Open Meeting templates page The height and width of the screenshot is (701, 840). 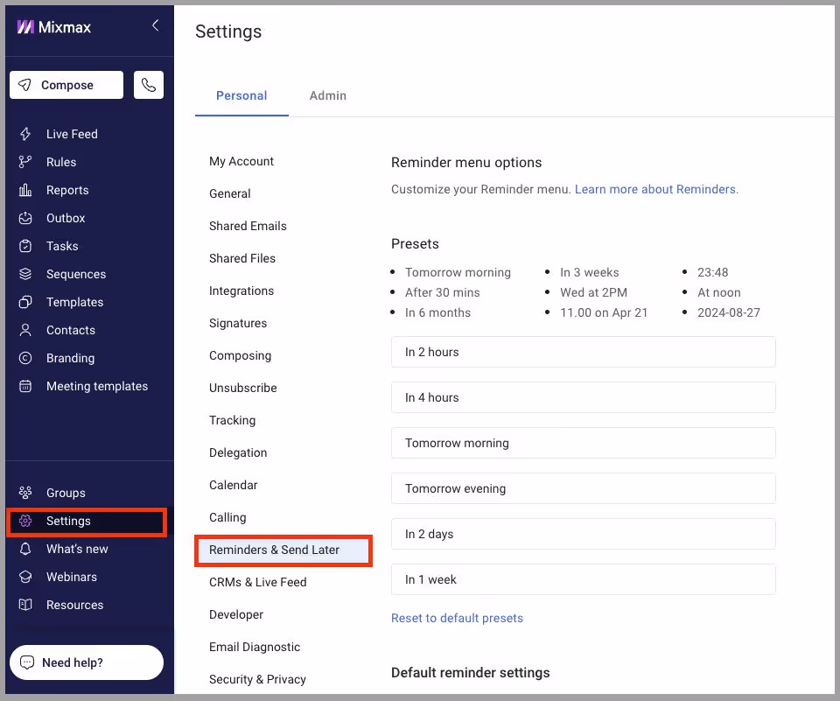pyautogui.click(x=97, y=387)
